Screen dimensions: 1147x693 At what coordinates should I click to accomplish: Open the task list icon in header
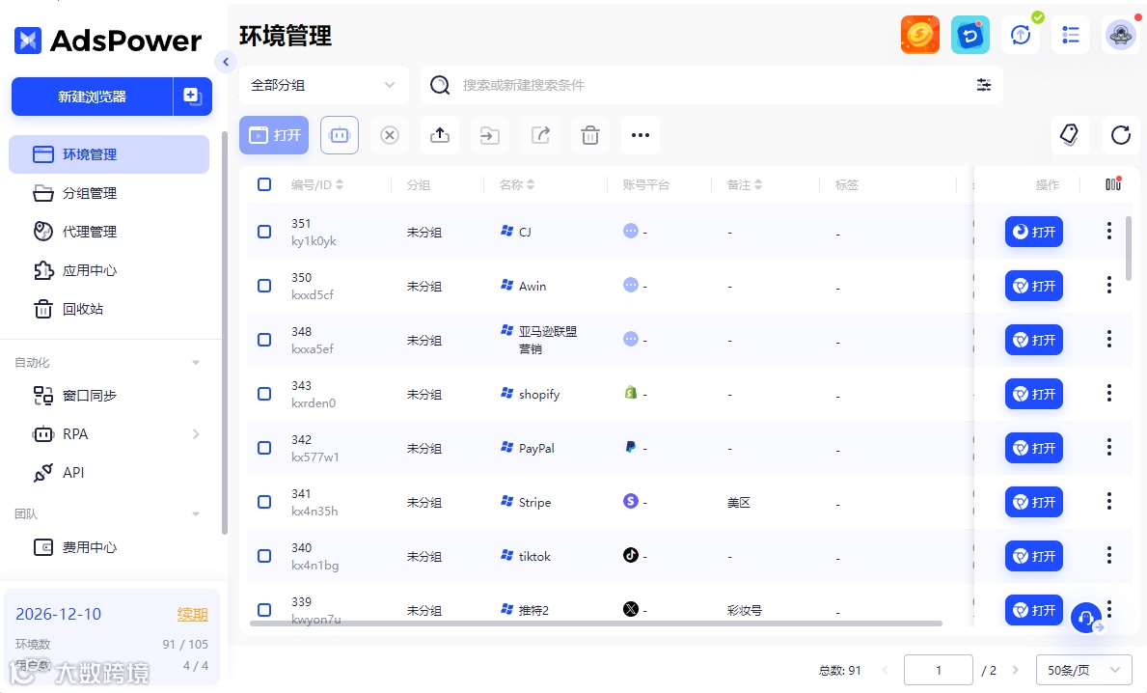click(1070, 35)
